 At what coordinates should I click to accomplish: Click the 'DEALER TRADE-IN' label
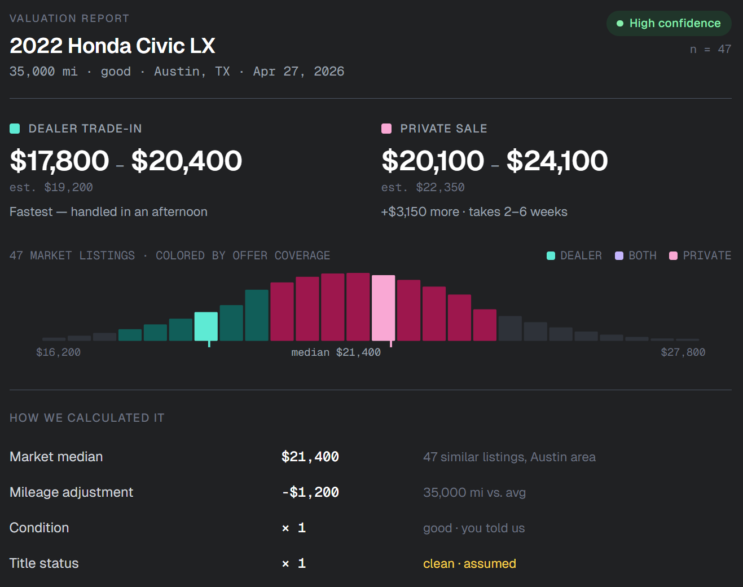coord(85,129)
